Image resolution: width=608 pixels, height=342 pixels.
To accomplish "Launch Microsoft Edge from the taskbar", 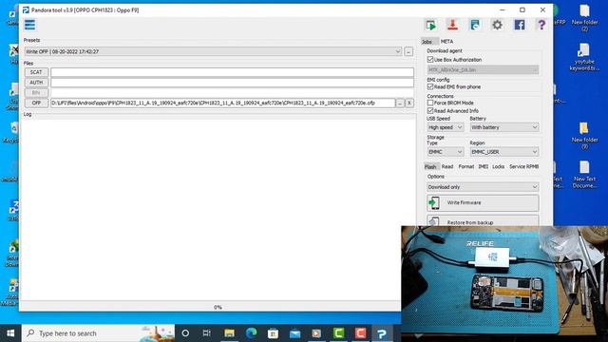I will click(x=251, y=333).
